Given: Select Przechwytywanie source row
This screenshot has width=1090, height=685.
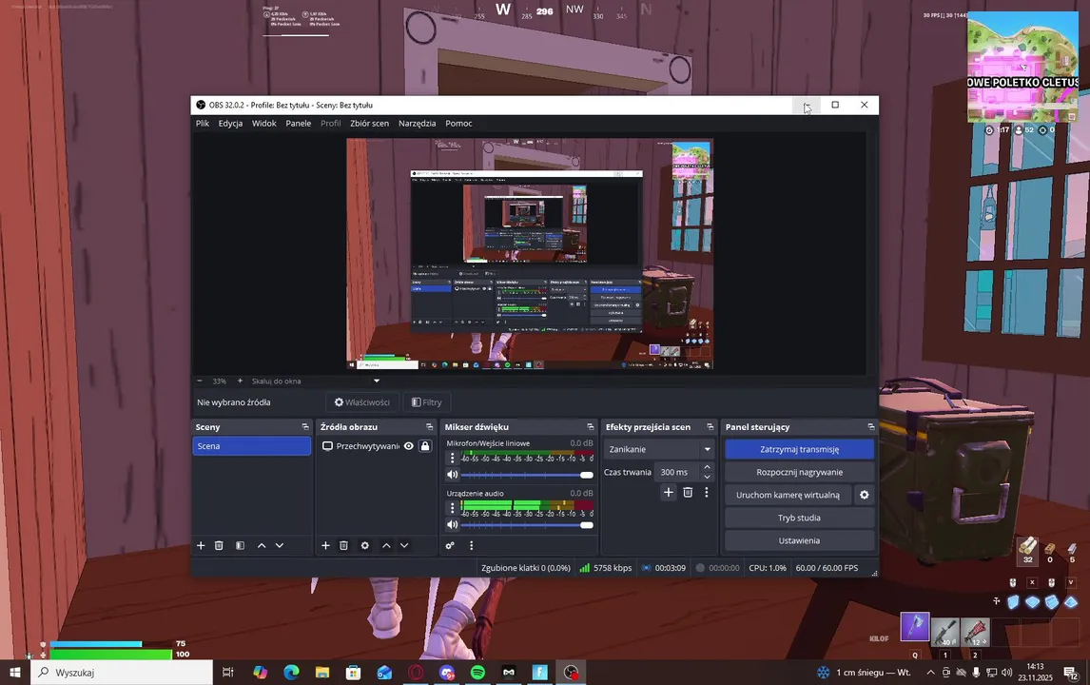Looking at the screenshot, I should tap(376, 446).
